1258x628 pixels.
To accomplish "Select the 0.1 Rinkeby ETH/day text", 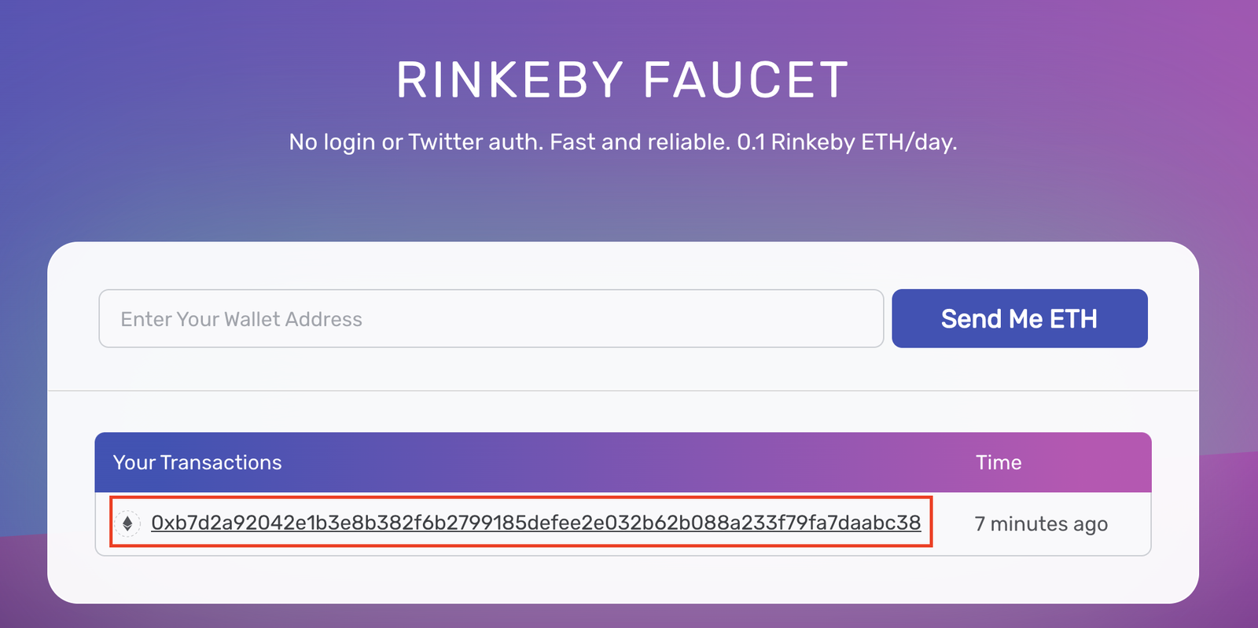I will [x=847, y=142].
